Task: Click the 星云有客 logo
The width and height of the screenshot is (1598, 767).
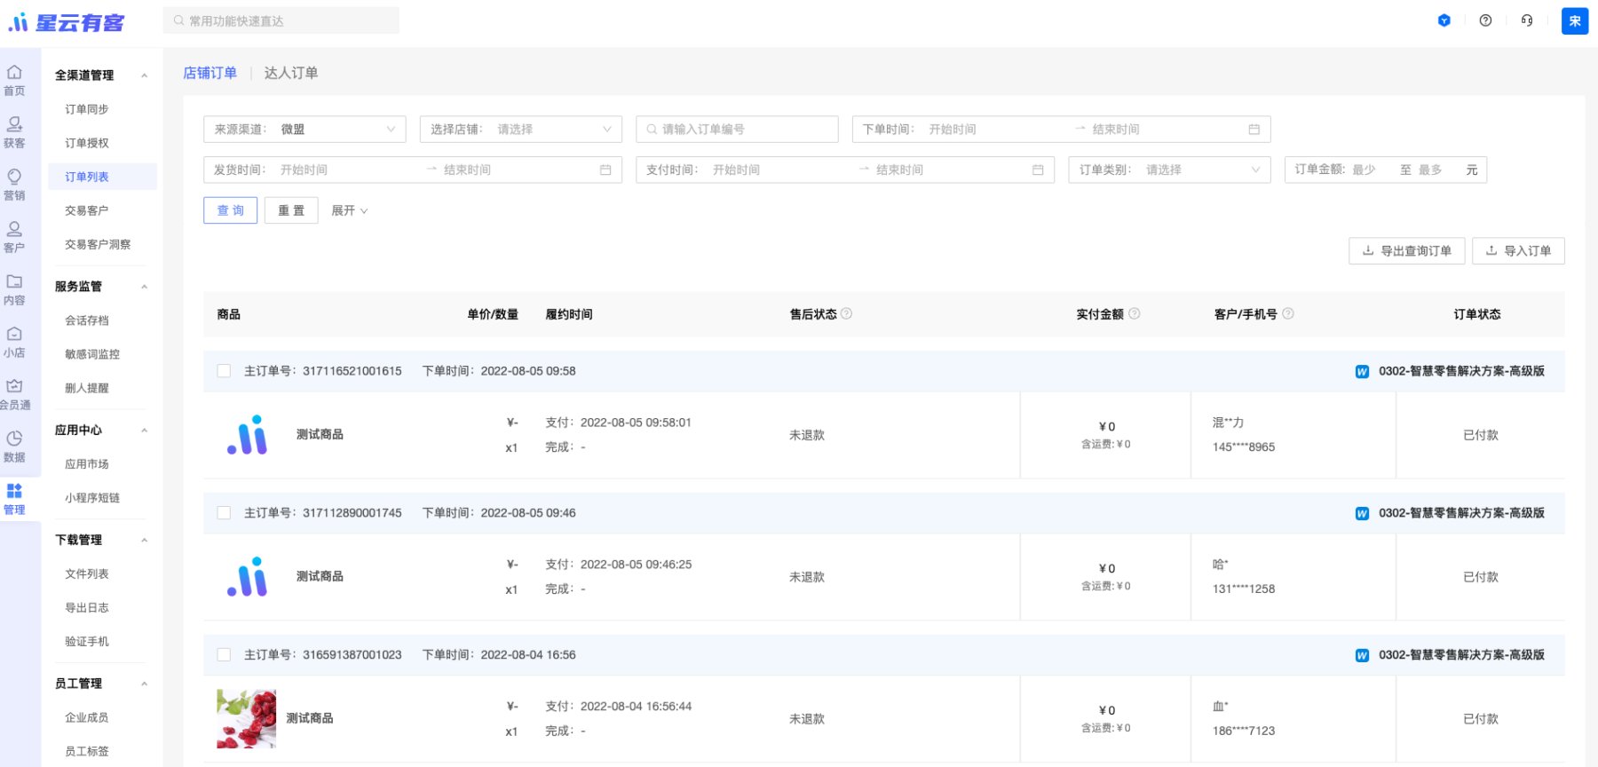Action: point(67,22)
